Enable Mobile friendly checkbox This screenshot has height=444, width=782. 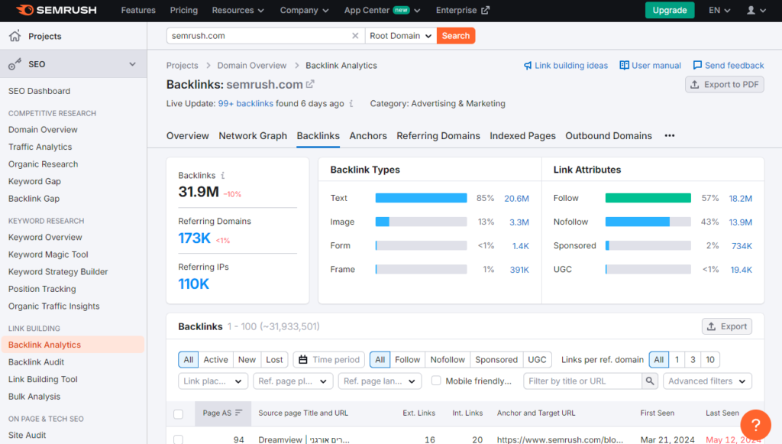click(436, 381)
